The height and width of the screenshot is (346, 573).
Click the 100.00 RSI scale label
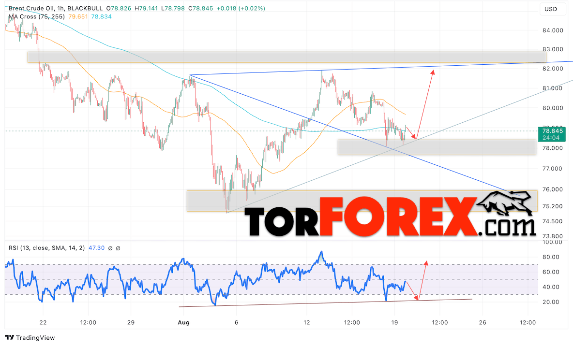[553, 243]
